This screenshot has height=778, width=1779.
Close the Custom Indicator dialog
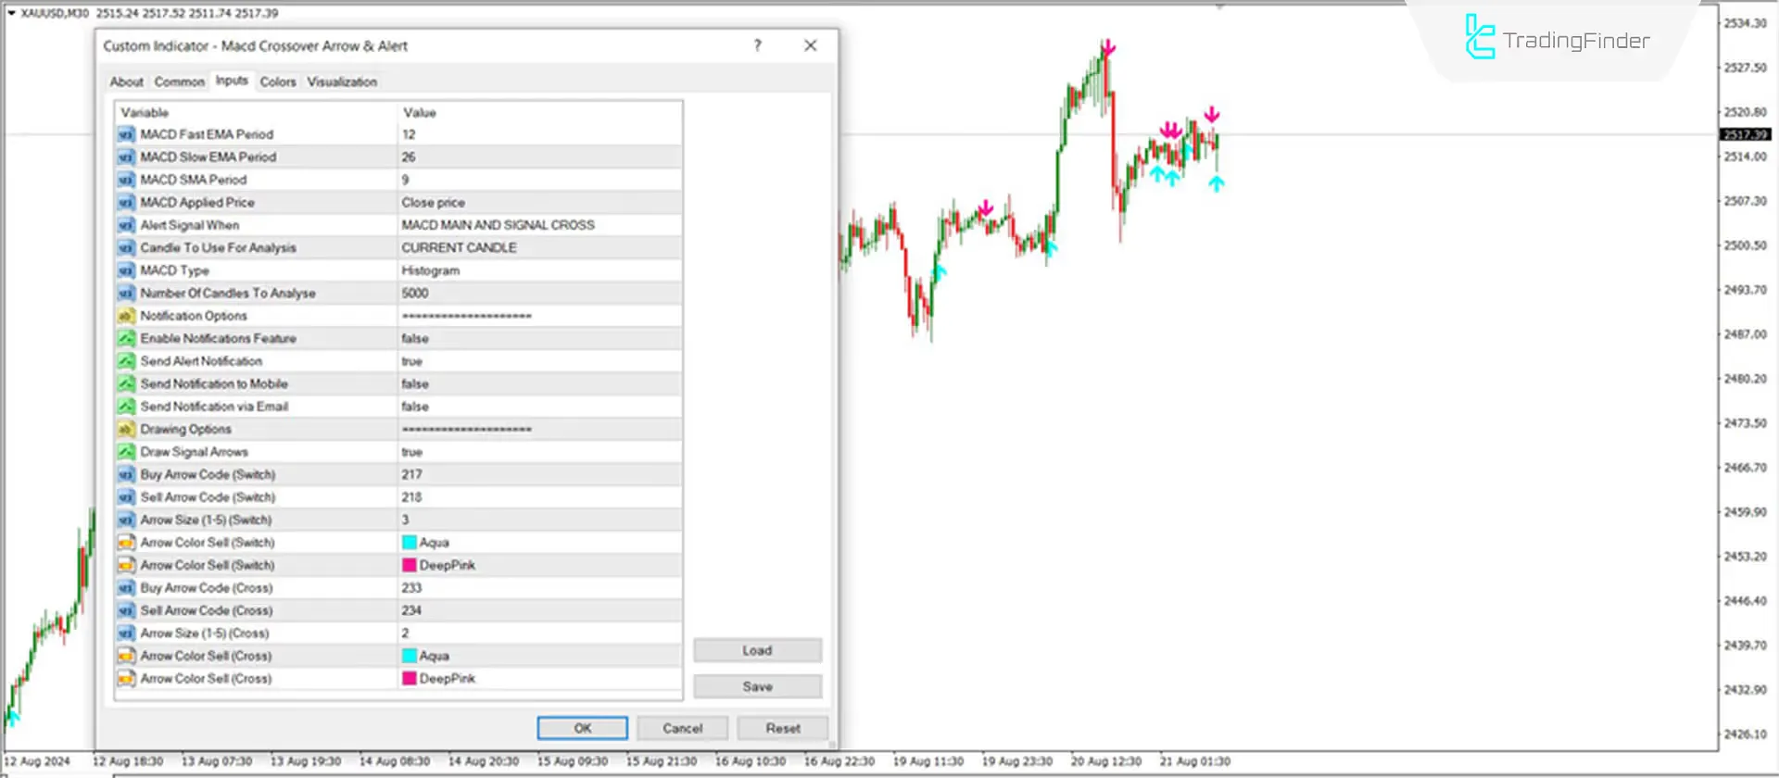pos(811,45)
